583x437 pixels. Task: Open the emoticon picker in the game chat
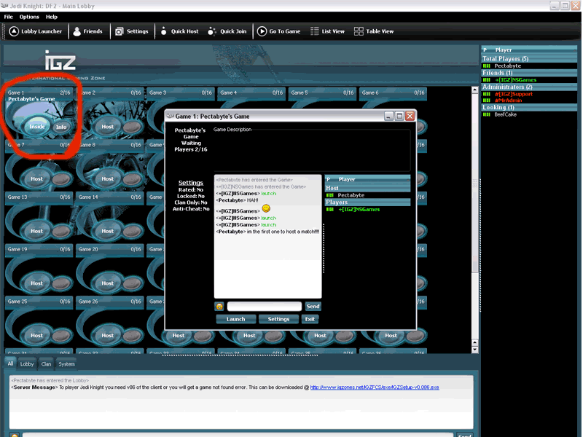coord(219,306)
